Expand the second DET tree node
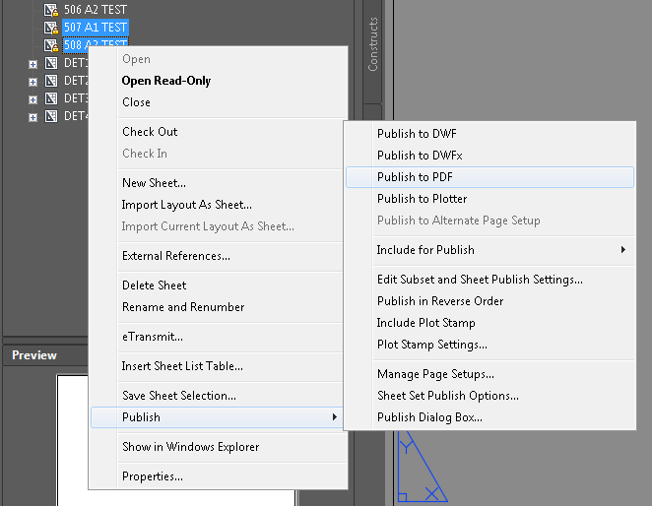The image size is (652, 506). 33,82
